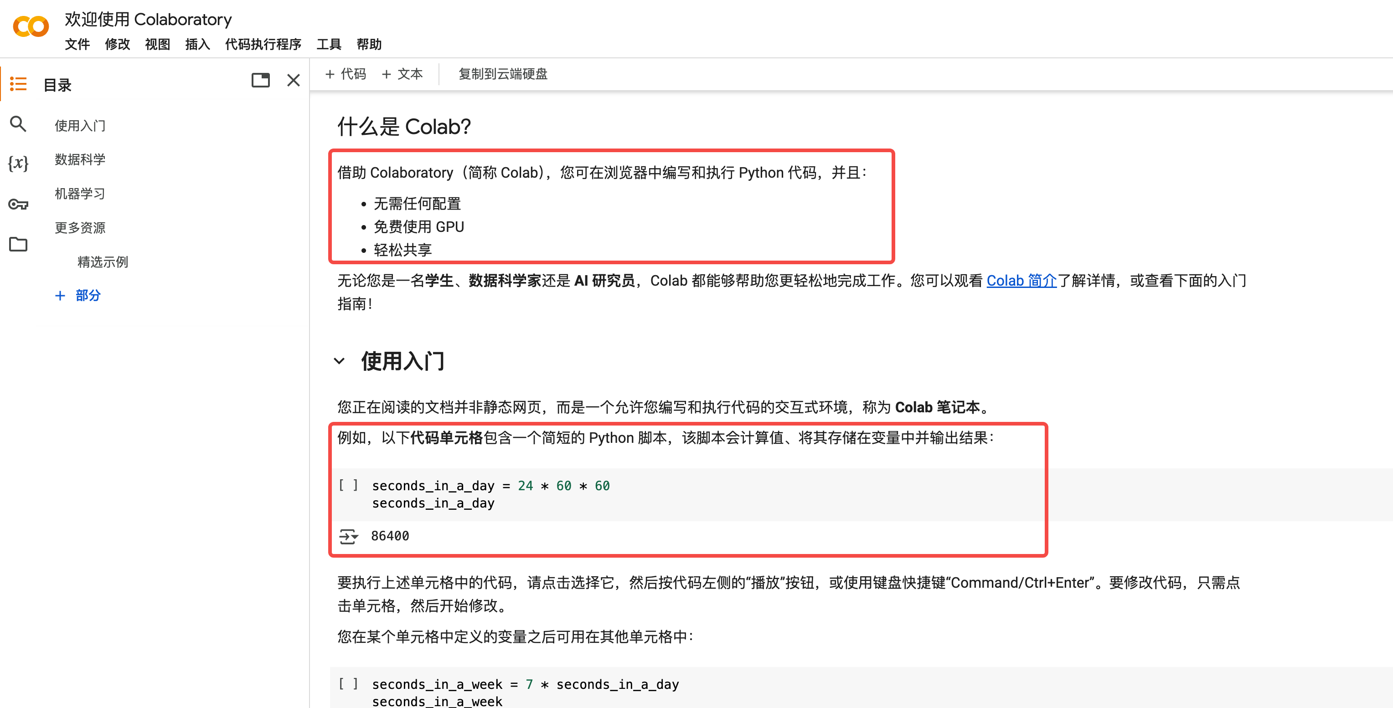Click + 部分 to add section
The width and height of the screenshot is (1393, 708).
pyautogui.click(x=78, y=296)
